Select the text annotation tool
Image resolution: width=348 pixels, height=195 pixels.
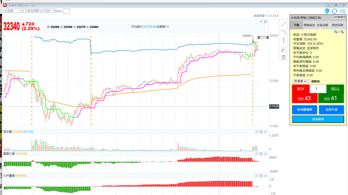(x=283, y=40)
